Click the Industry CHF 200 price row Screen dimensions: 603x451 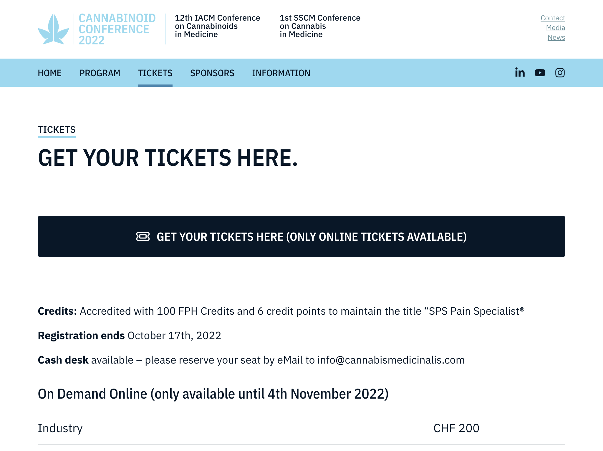click(x=301, y=428)
